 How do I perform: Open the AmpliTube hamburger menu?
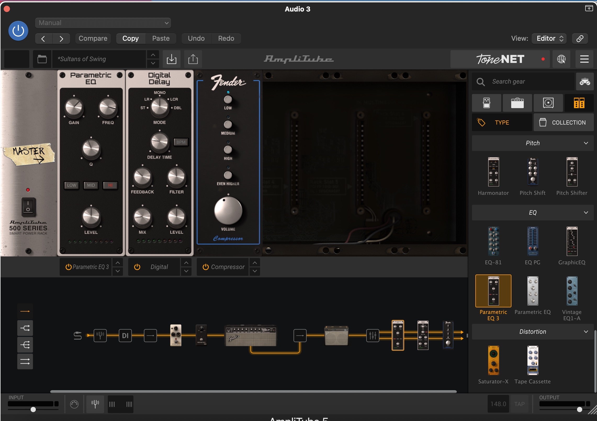(584, 59)
